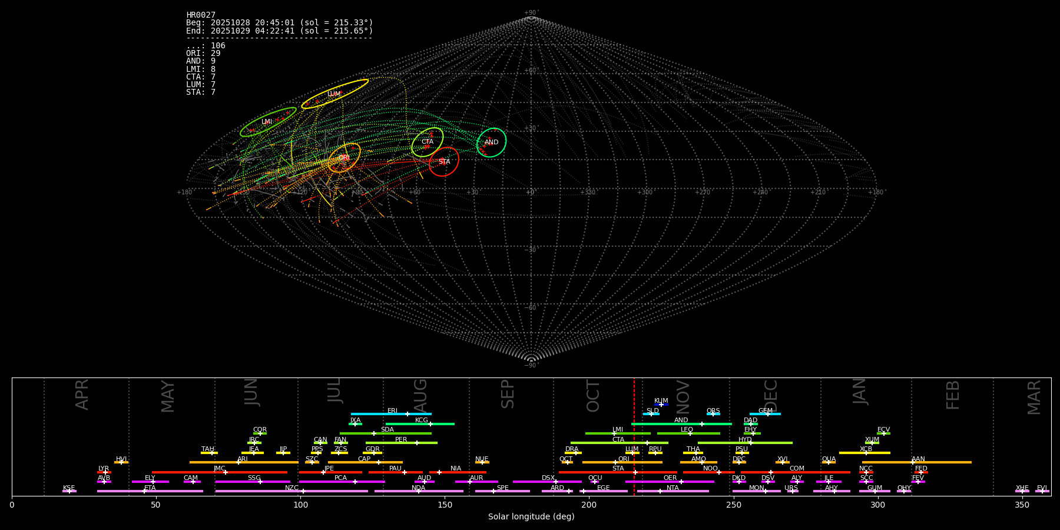
Task: Select the CTA radiant ellipse on sky map
Action: click(428, 142)
